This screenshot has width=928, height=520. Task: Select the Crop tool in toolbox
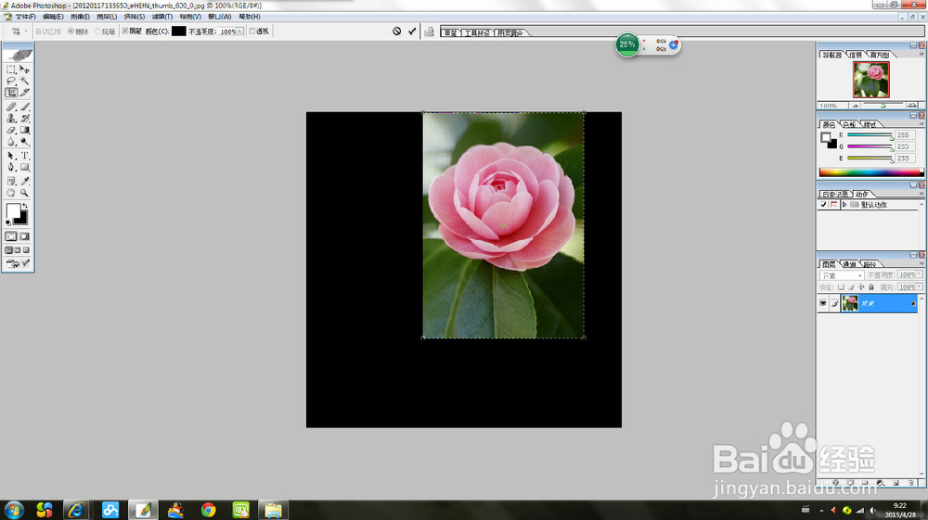(11, 92)
